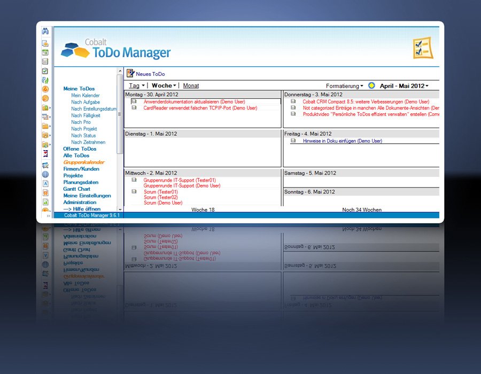Click document icon beside Hinweise in Doku
481x374 pixels.
click(293, 141)
